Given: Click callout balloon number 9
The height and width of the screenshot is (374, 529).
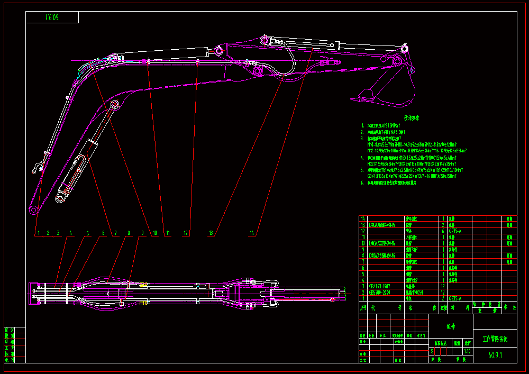Looking at the screenshot, I should point(142,233).
